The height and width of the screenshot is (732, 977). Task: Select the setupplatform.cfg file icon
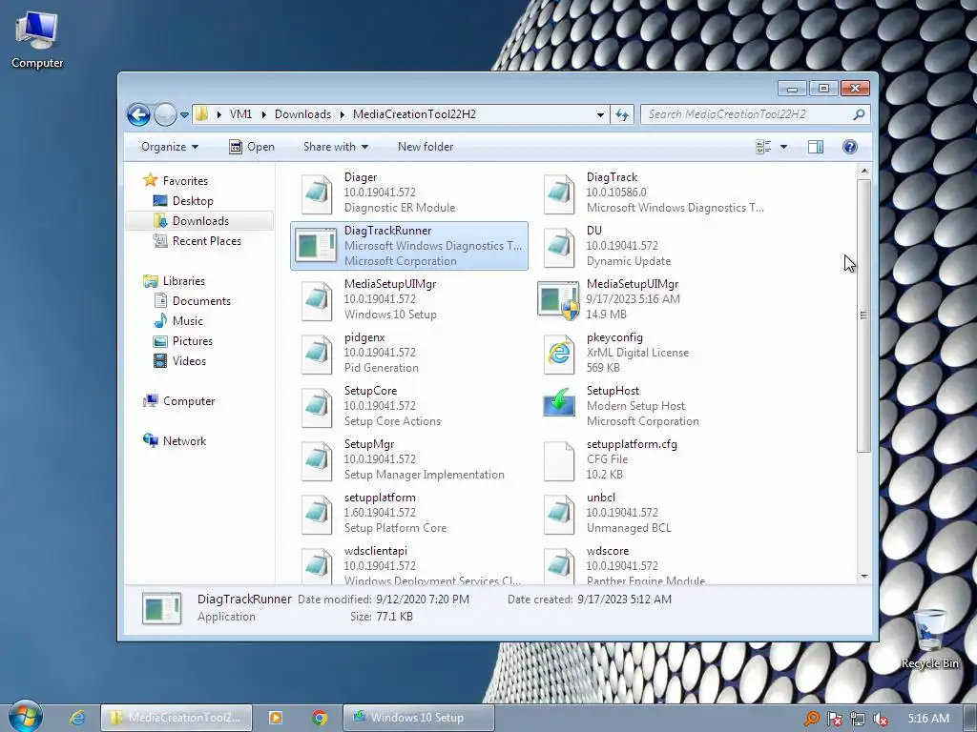[x=559, y=460]
